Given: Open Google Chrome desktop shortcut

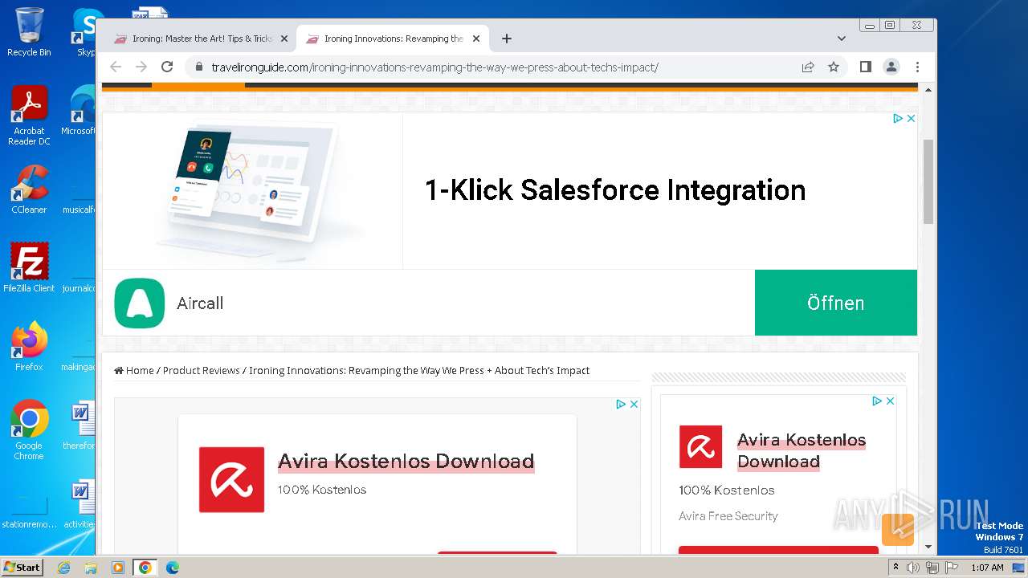Looking at the screenshot, I should point(29,430).
